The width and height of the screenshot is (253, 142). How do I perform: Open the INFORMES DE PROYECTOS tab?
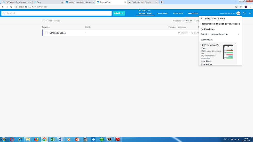(x=145, y=12)
